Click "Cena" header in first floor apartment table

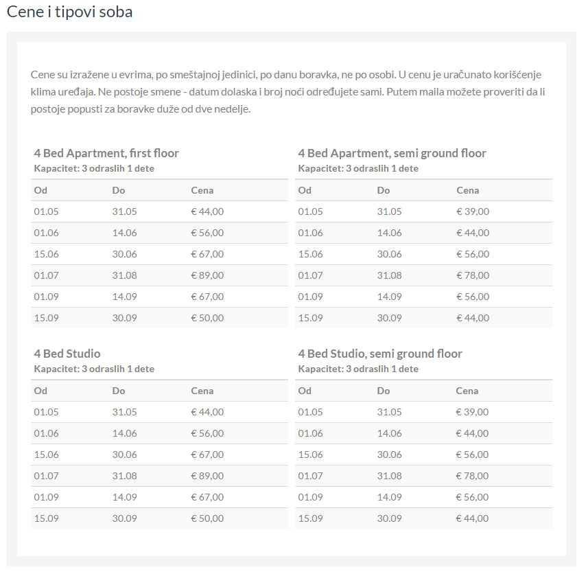(x=202, y=190)
